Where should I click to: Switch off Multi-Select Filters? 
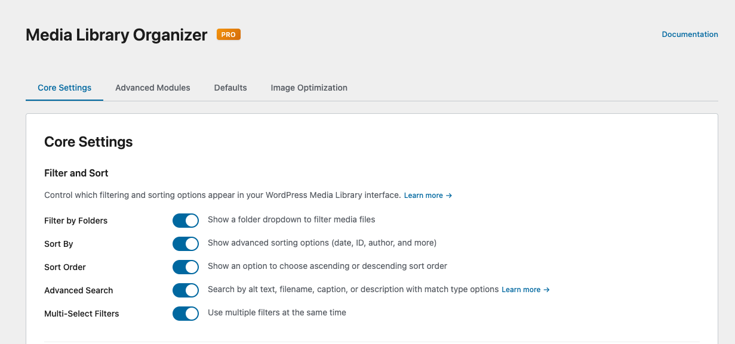coord(186,314)
